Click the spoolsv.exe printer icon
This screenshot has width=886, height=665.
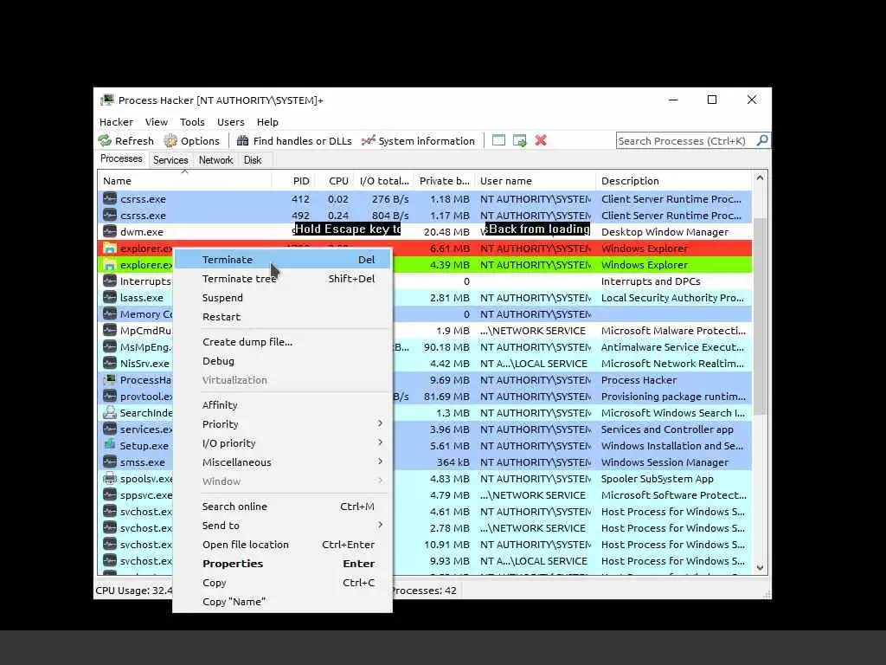(110, 478)
